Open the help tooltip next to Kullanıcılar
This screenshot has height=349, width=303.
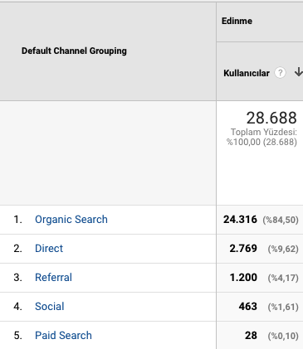tap(280, 73)
